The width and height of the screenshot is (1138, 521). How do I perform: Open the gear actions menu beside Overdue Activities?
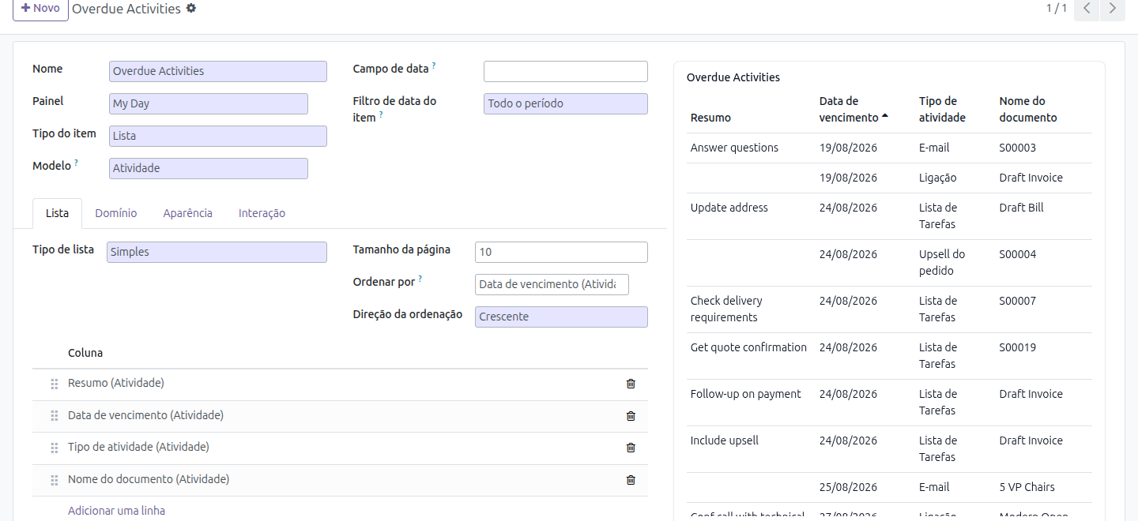tap(191, 9)
